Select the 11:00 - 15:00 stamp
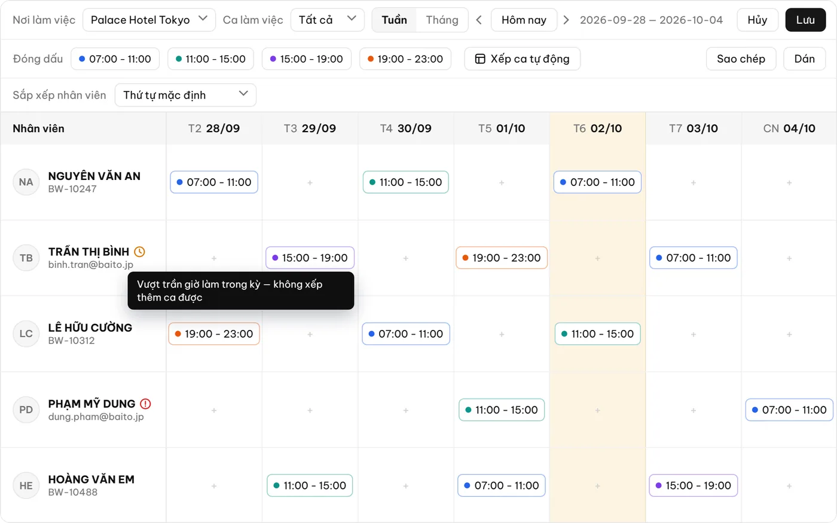The height and width of the screenshot is (523, 837). coord(210,59)
